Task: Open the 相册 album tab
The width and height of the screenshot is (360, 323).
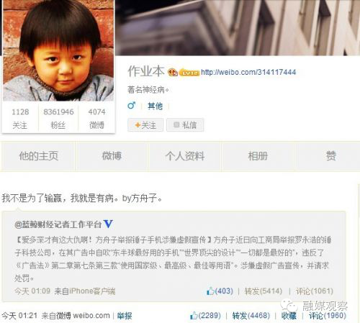Action: pos(258,156)
